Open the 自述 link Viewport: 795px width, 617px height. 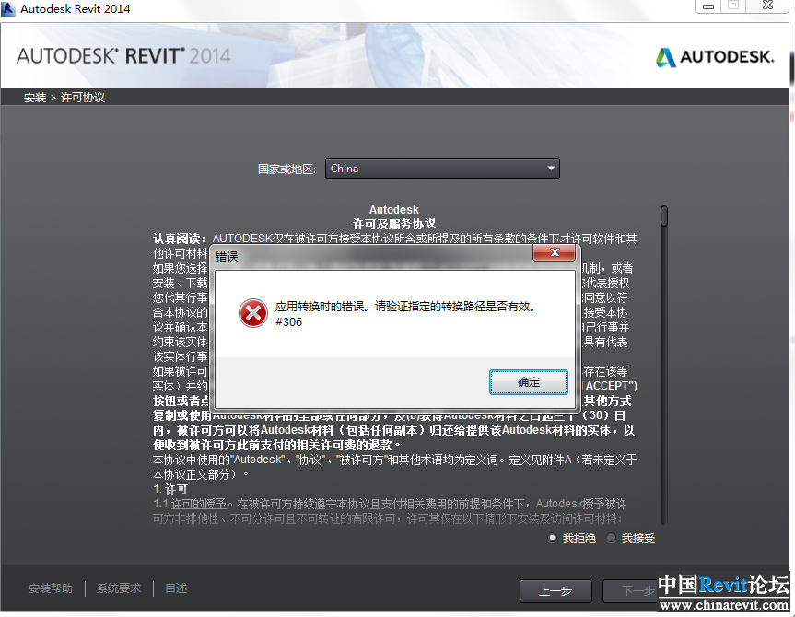pos(176,588)
